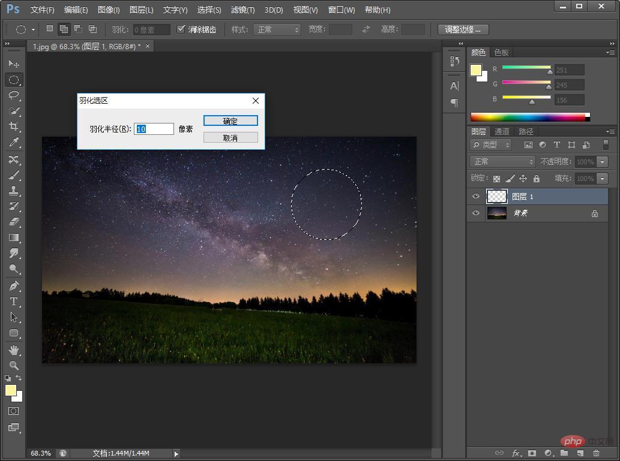This screenshot has width=620, height=461.
Task: Select the Eraser tool
Action: point(14,222)
